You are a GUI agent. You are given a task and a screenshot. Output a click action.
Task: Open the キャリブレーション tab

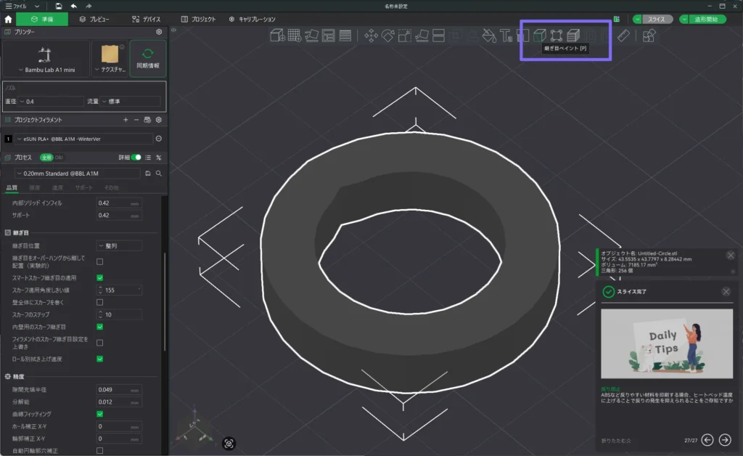coord(252,19)
